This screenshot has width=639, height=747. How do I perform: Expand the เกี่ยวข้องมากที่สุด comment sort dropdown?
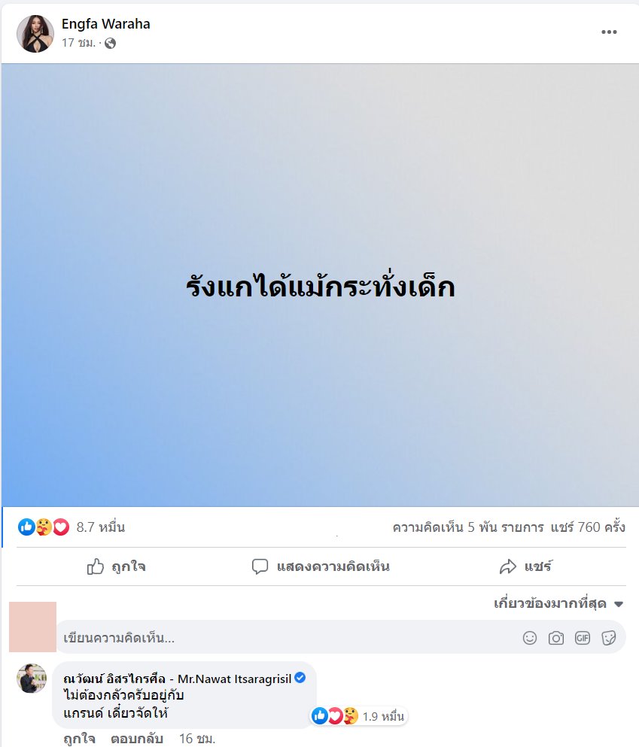558,603
